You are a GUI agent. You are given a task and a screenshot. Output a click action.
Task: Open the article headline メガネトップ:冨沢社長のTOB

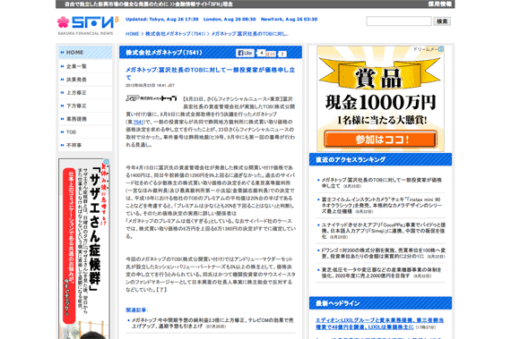tap(210, 73)
